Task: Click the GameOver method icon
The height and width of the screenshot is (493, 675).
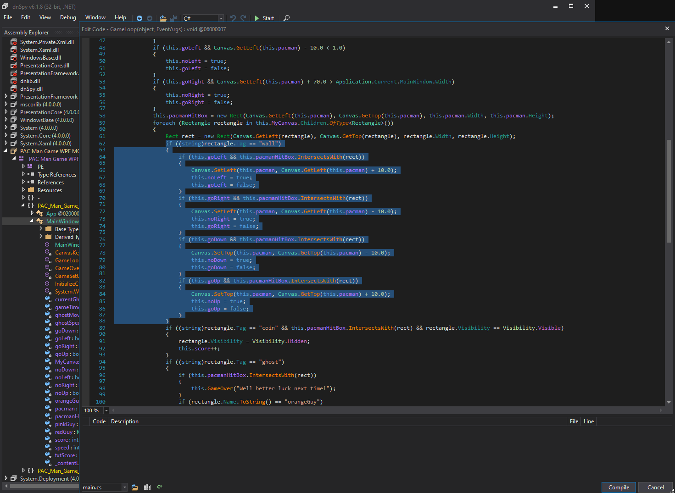Action: 48,268
